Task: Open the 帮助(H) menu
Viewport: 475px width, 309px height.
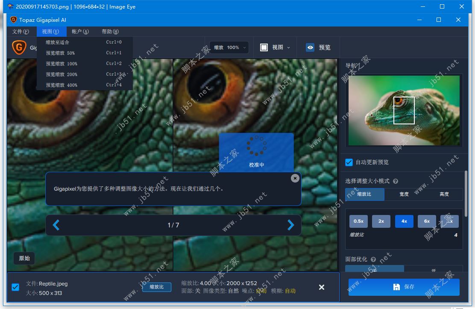Action: 110,32
